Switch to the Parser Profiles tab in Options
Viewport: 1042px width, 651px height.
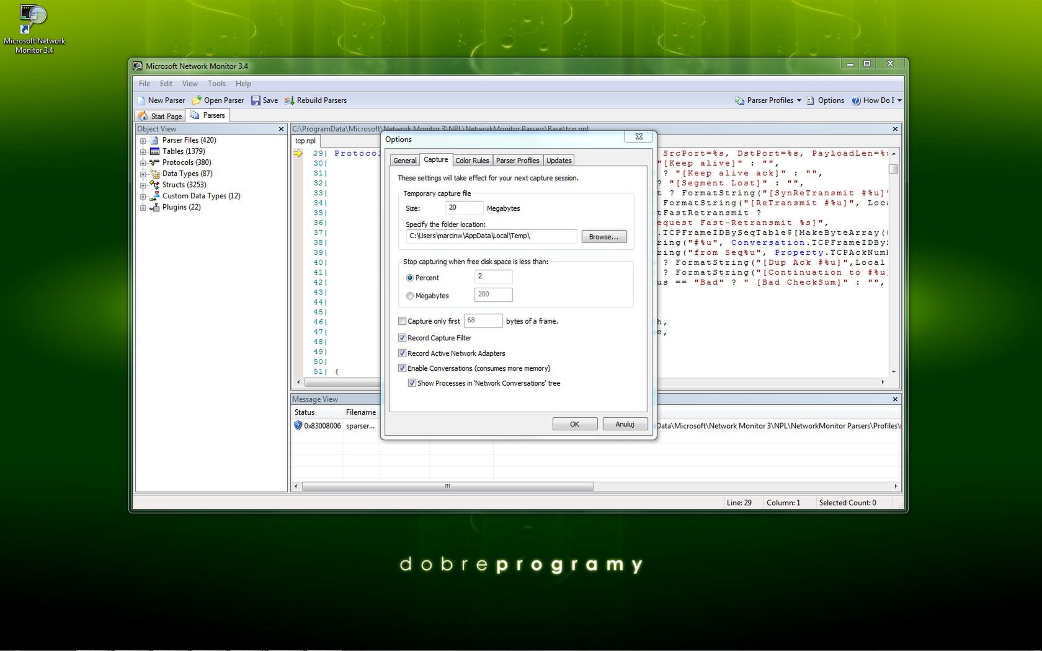pyautogui.click(x=517, y=161)
